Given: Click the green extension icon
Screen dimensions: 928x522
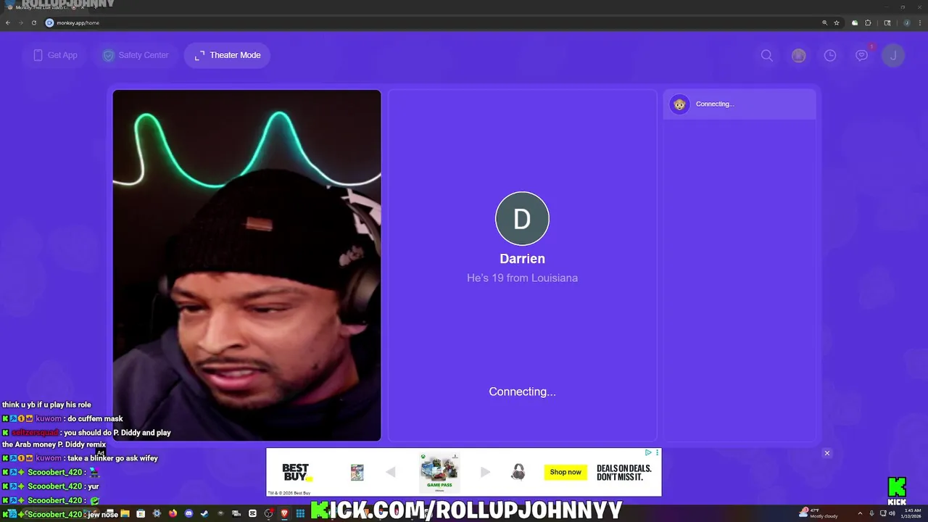Looking at the screenshot, I should pos(855,22).
